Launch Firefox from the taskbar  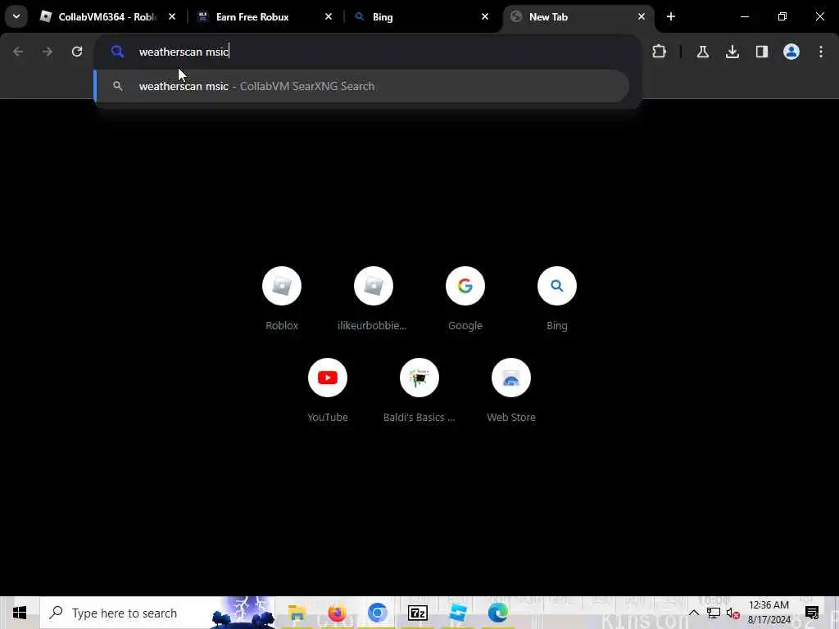coord(337,613)
